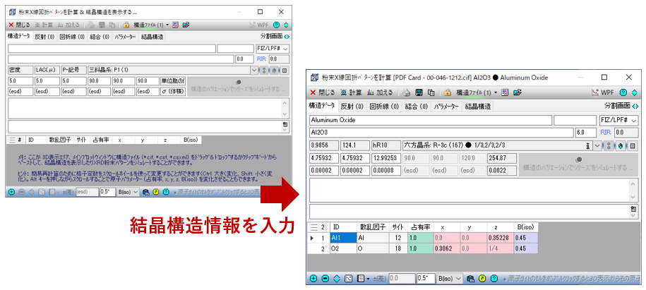Click the add atom plus icon in Aluminum Oxide window
This screenshot has height=290, width=646.
point(313,279)
